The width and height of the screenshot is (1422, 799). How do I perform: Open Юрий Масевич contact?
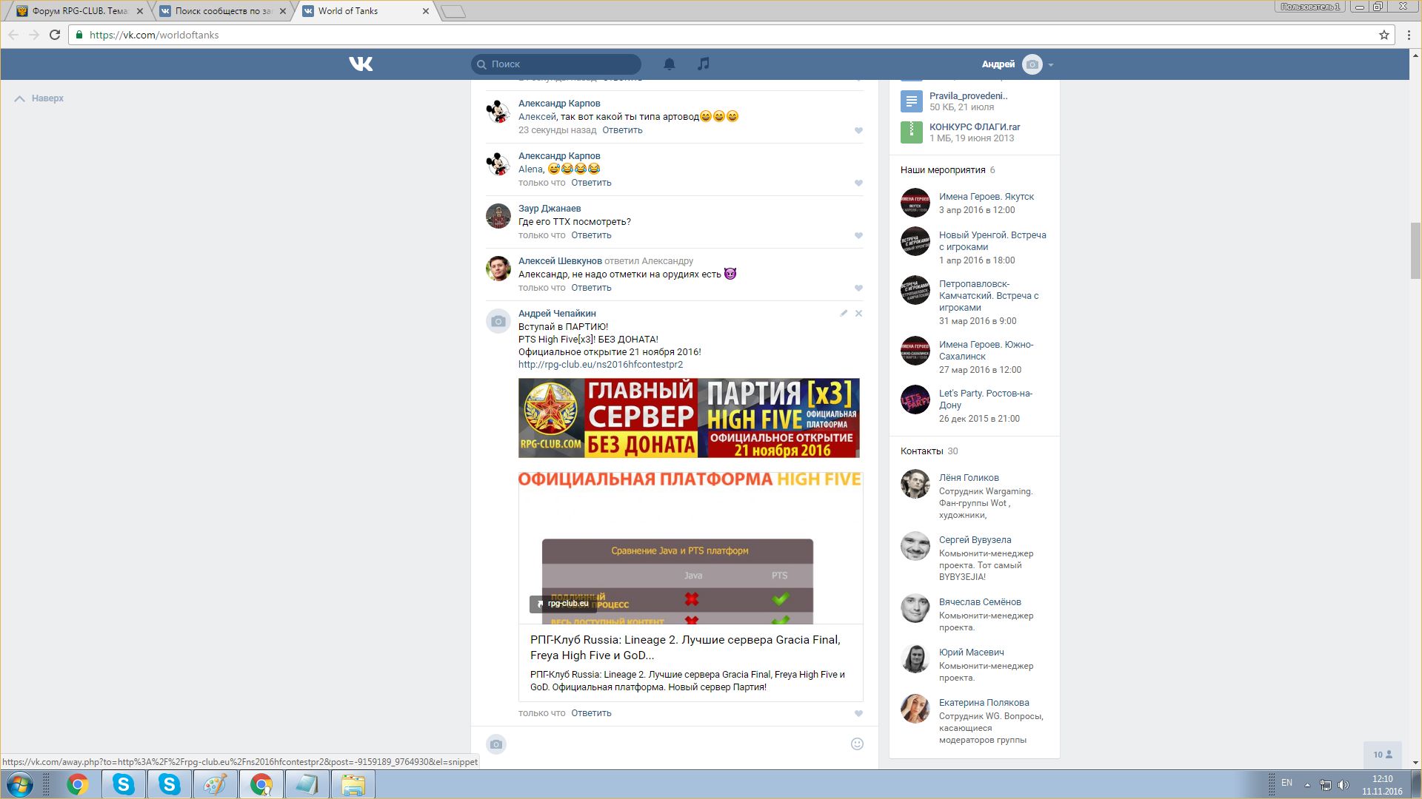tap(972, 653)
